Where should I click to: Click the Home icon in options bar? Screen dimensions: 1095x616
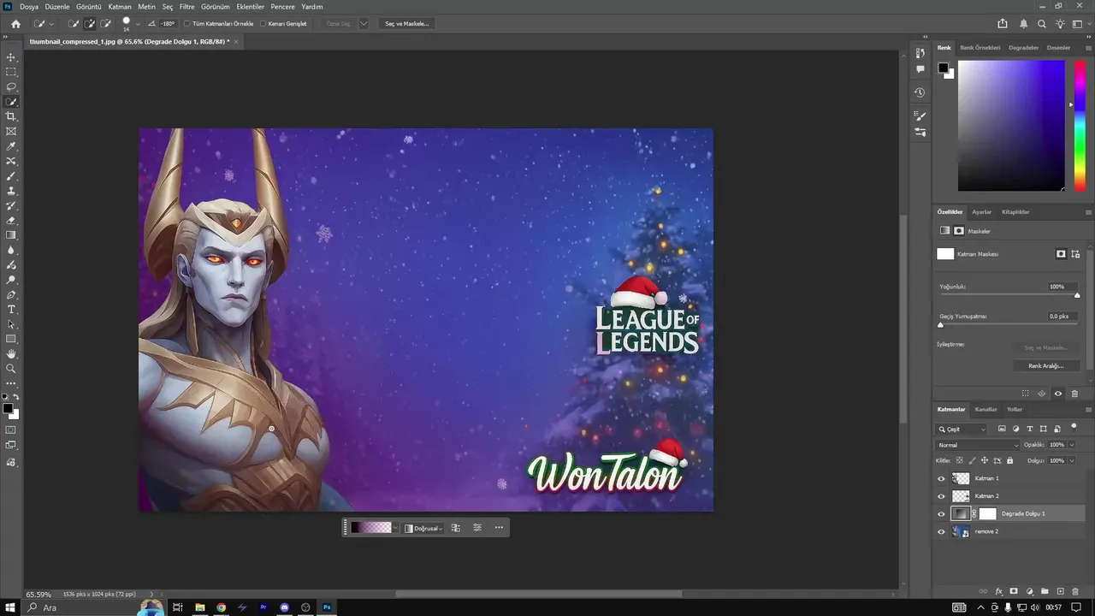(x=15, y=24)
